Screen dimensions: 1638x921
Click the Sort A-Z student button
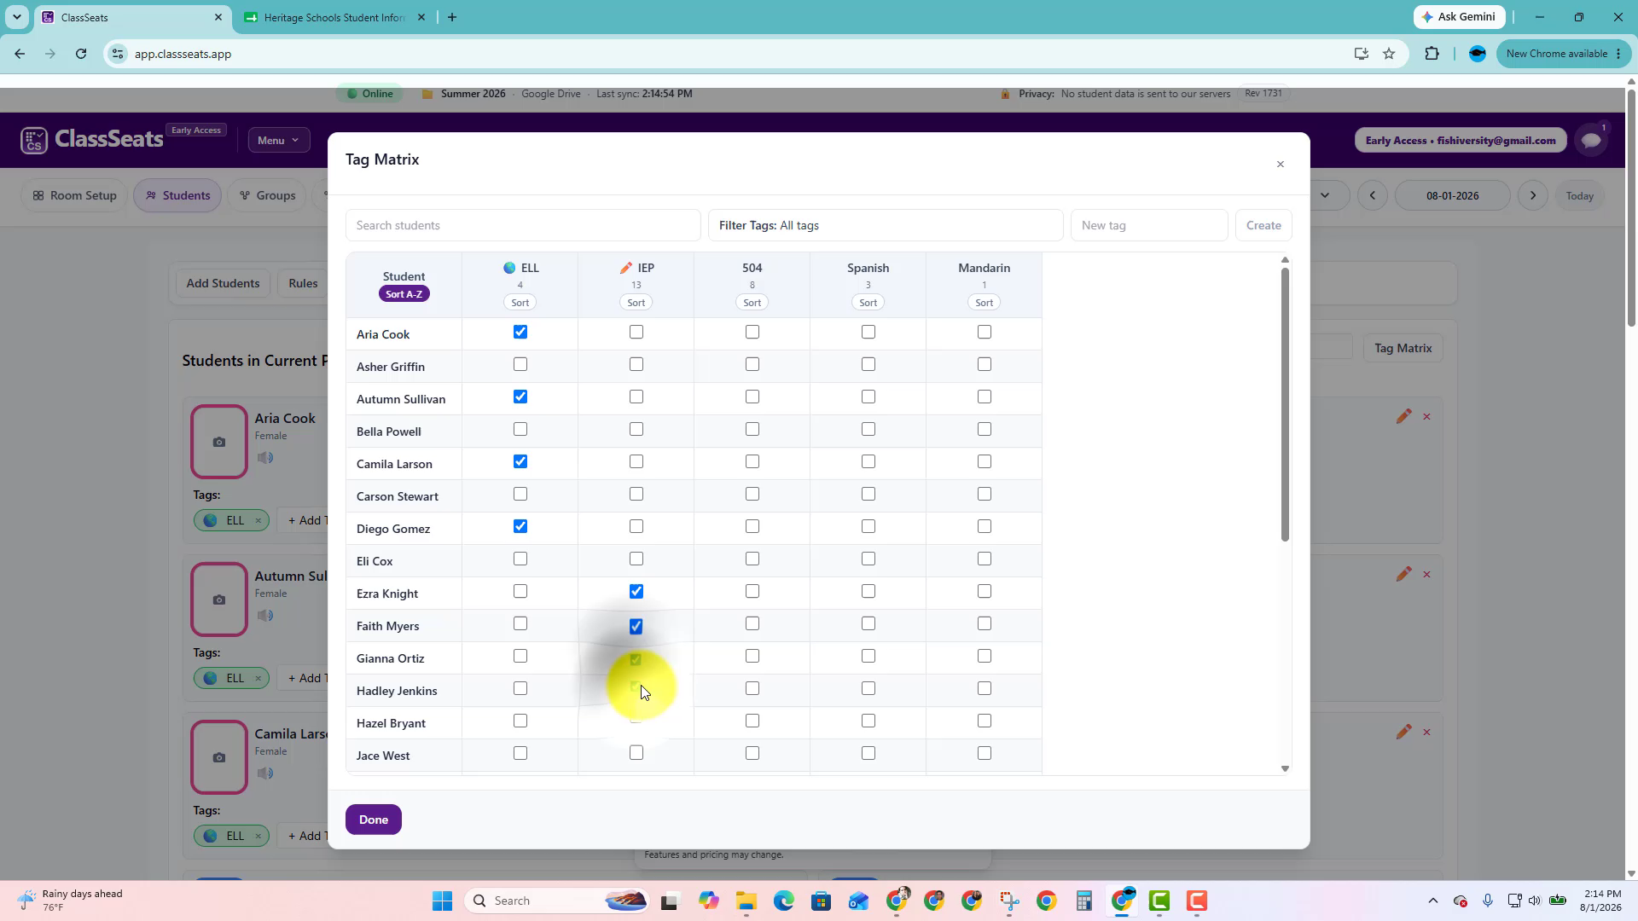pyautogui.click(x=404, y=294)
